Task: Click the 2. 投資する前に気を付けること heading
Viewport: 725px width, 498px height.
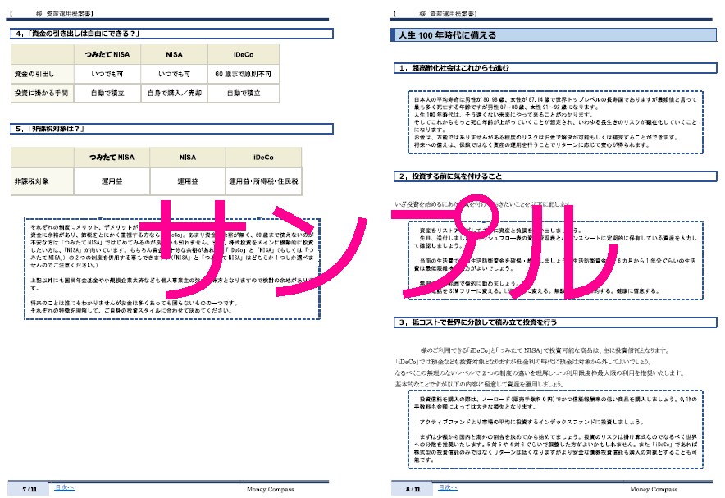Action: click(x=555, y=176)
